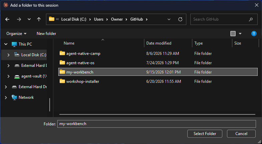Viewport: 262px width, 144px height.
Task: Expand Local Disk (C:) tree node
Action: [9, 55]
